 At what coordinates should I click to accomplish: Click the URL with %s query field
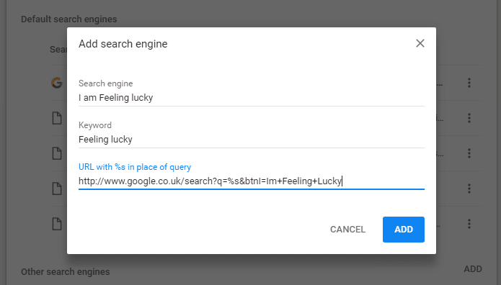tap(251, 181)
